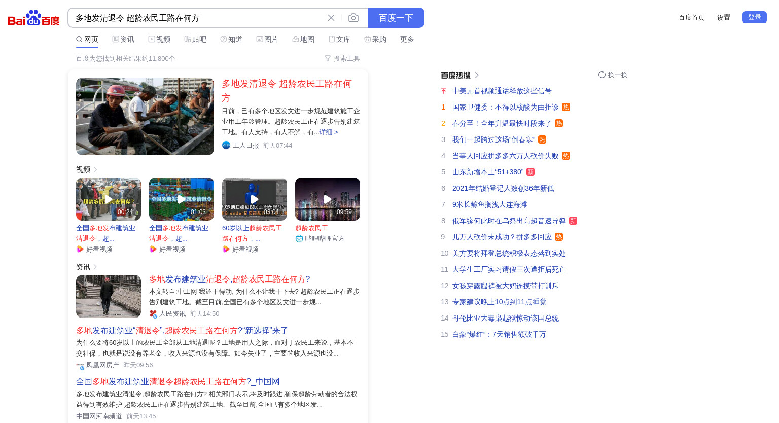Open the 文库 tab
Image resolution: width=779 pixels, height=423 pixels.
[339, 39]
